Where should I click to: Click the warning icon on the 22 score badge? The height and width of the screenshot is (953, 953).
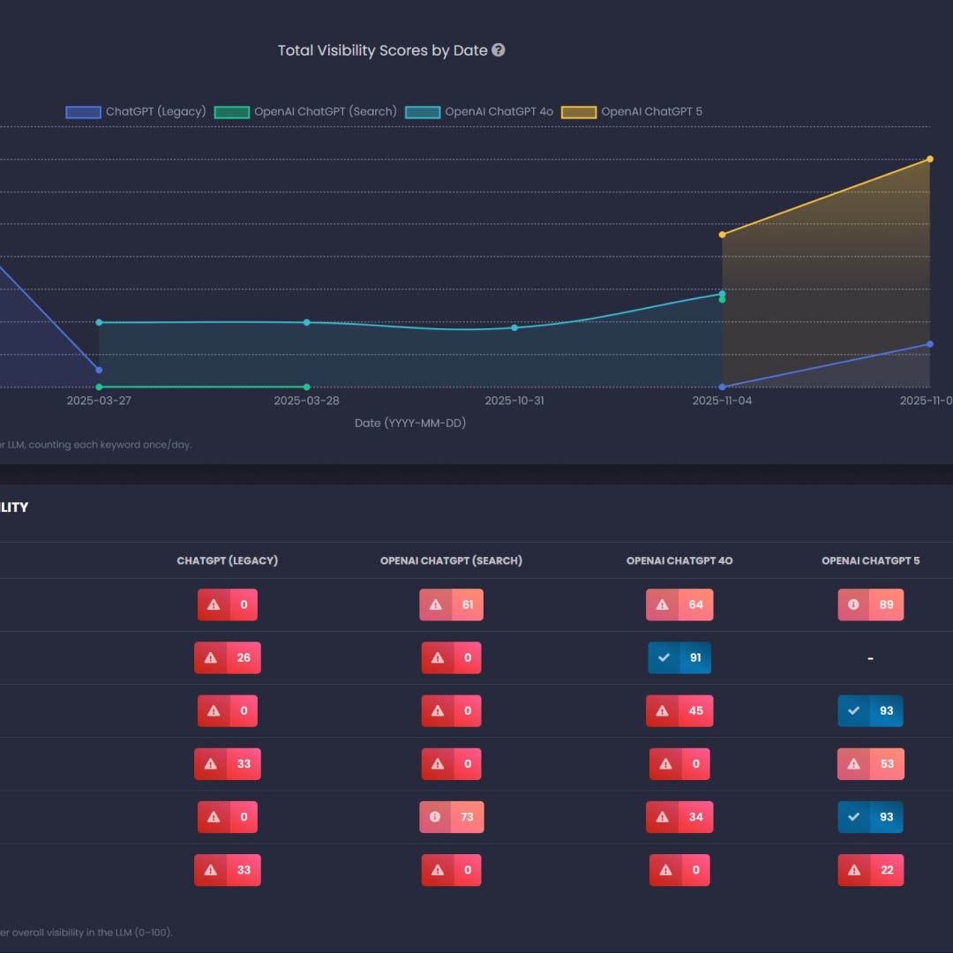(x=853, y=870)
